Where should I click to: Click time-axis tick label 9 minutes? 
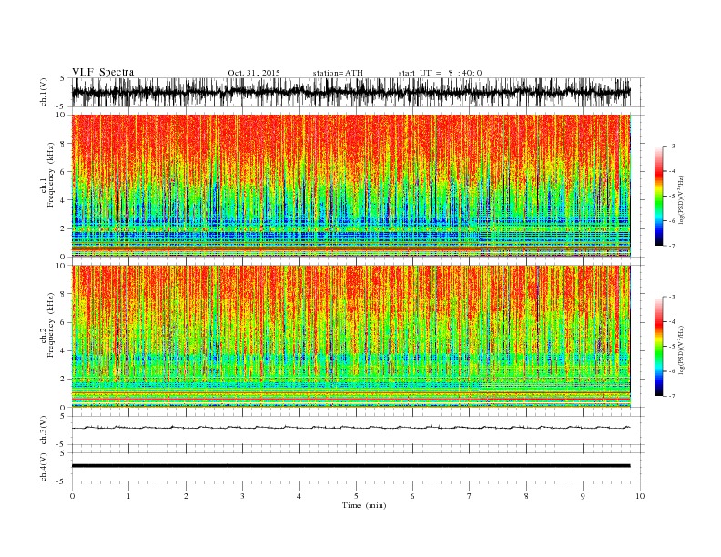[583, 496]
